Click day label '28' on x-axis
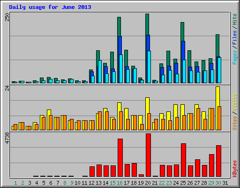The width and height of the screenshot is (240, 188). click(204, 183)
